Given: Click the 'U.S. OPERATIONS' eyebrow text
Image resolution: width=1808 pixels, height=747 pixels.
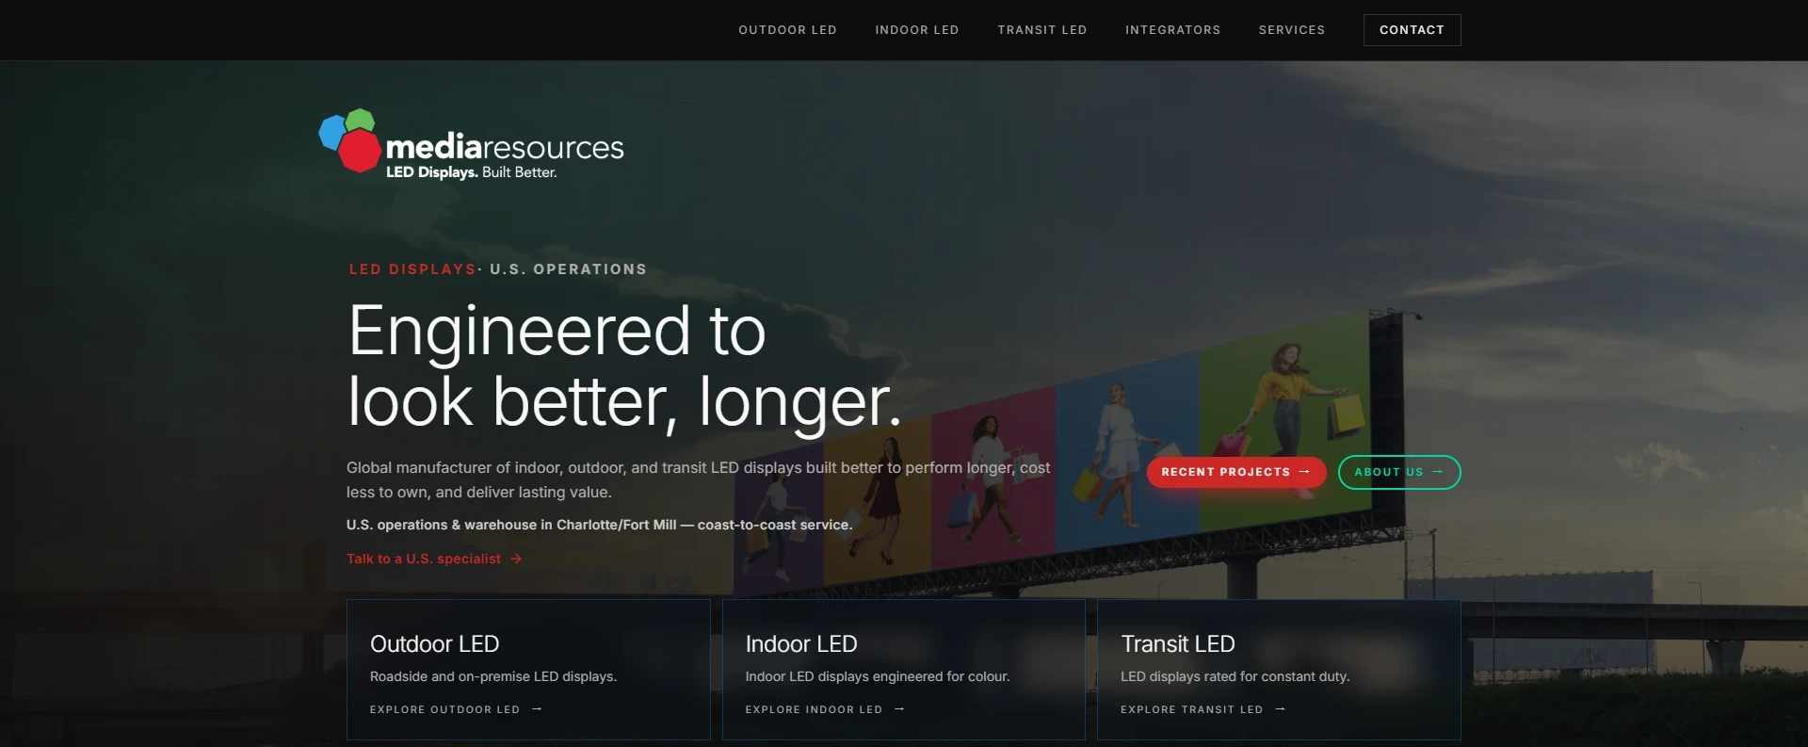Looking at the screenshot, I should 568,269.
